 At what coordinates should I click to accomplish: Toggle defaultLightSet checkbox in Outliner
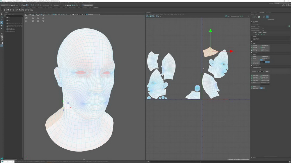[7, 28]
